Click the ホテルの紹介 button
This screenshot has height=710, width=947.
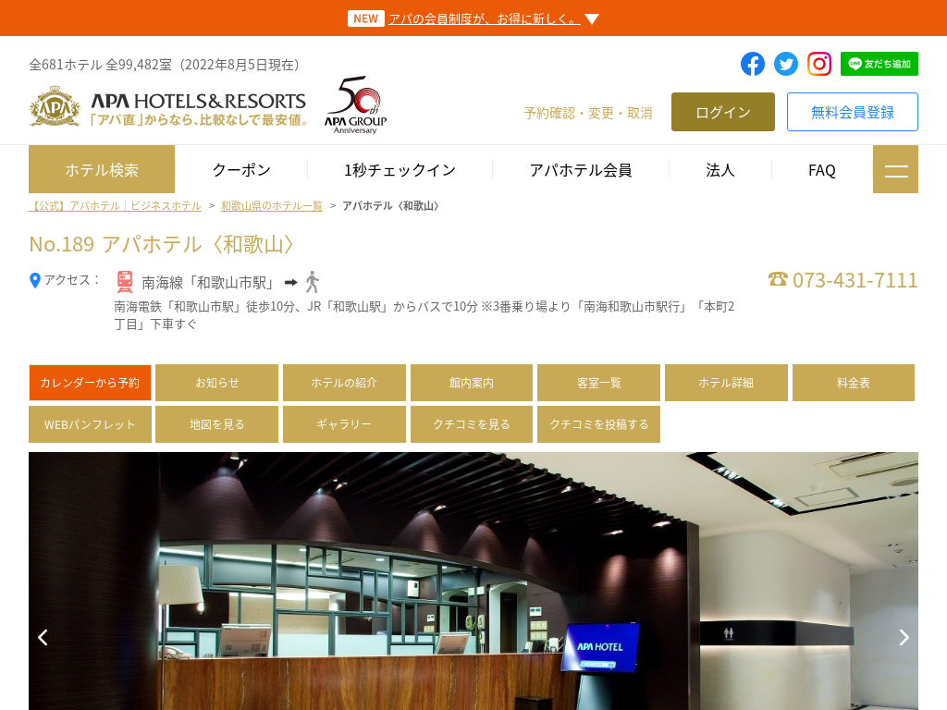pos(344,383)
